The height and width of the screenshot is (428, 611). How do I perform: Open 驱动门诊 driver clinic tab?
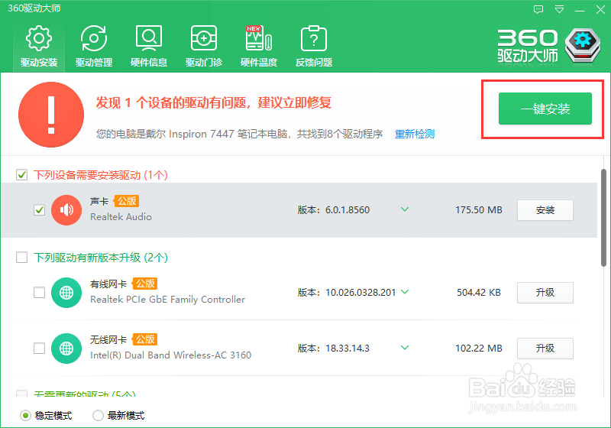[204, 46]
